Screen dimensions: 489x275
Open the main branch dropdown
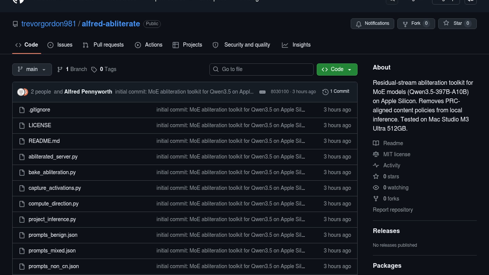tap(32, 69)
